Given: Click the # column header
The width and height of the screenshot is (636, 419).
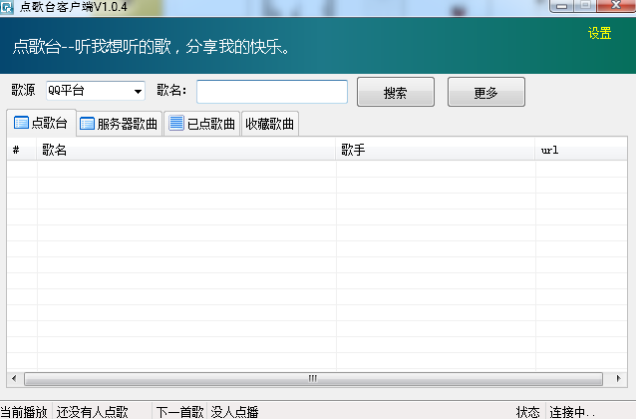Looking at the screenshot, I should pyautogui.click(x=21, y=151).
